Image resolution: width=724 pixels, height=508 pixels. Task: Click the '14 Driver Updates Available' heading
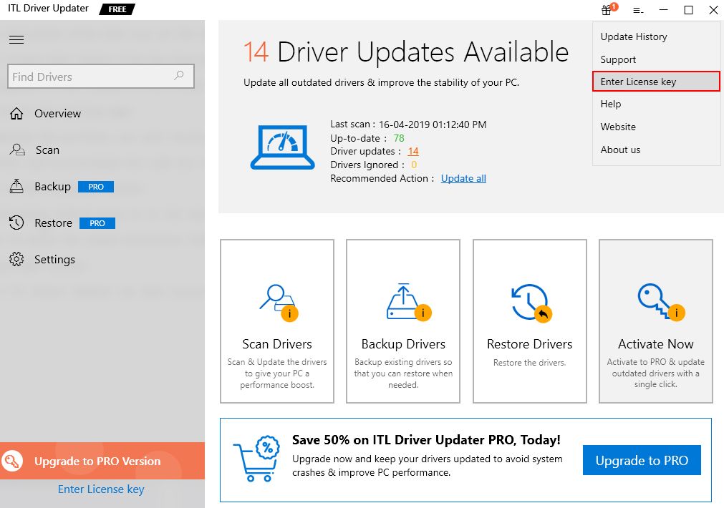(x=406, y=52)
